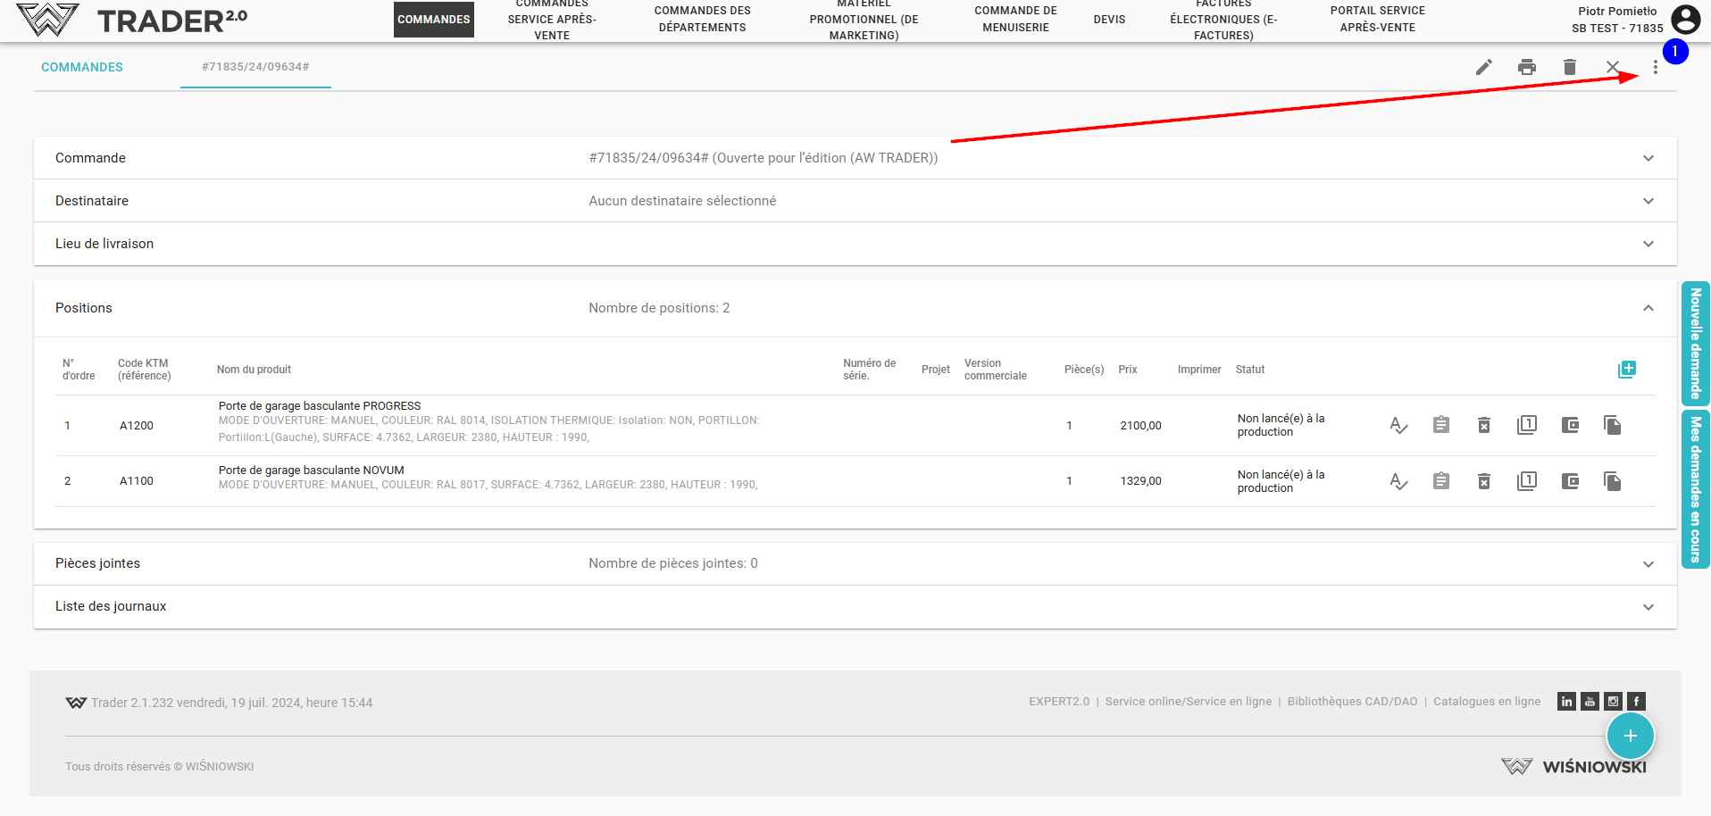Print the order using printer icon
1711x816 pixels.
pos(1526,67)
